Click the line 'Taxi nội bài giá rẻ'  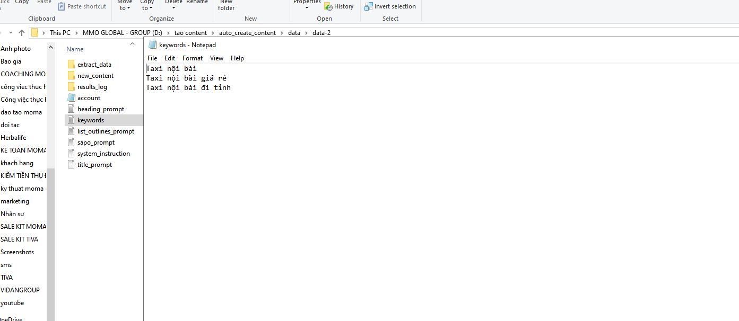(x=186, y=78)
